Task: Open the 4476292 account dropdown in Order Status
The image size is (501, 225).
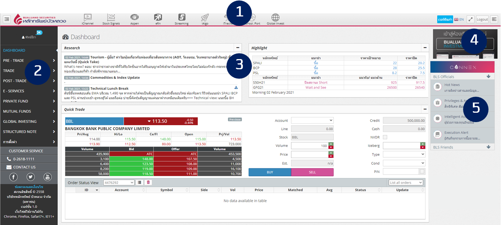Action: point(119,182)
